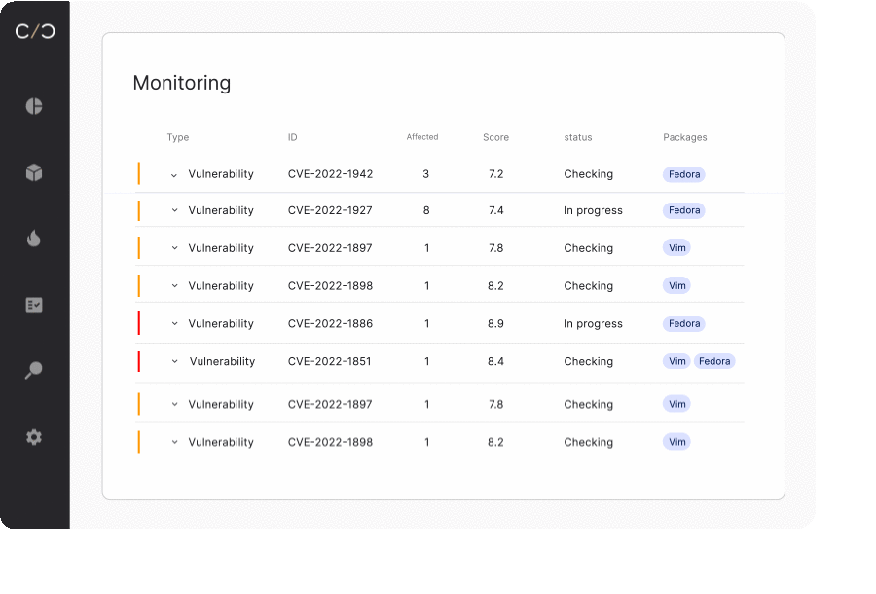The height and width of the screenshot is (594, 876).
Task: Click the affected count 8
Action: 426,210
